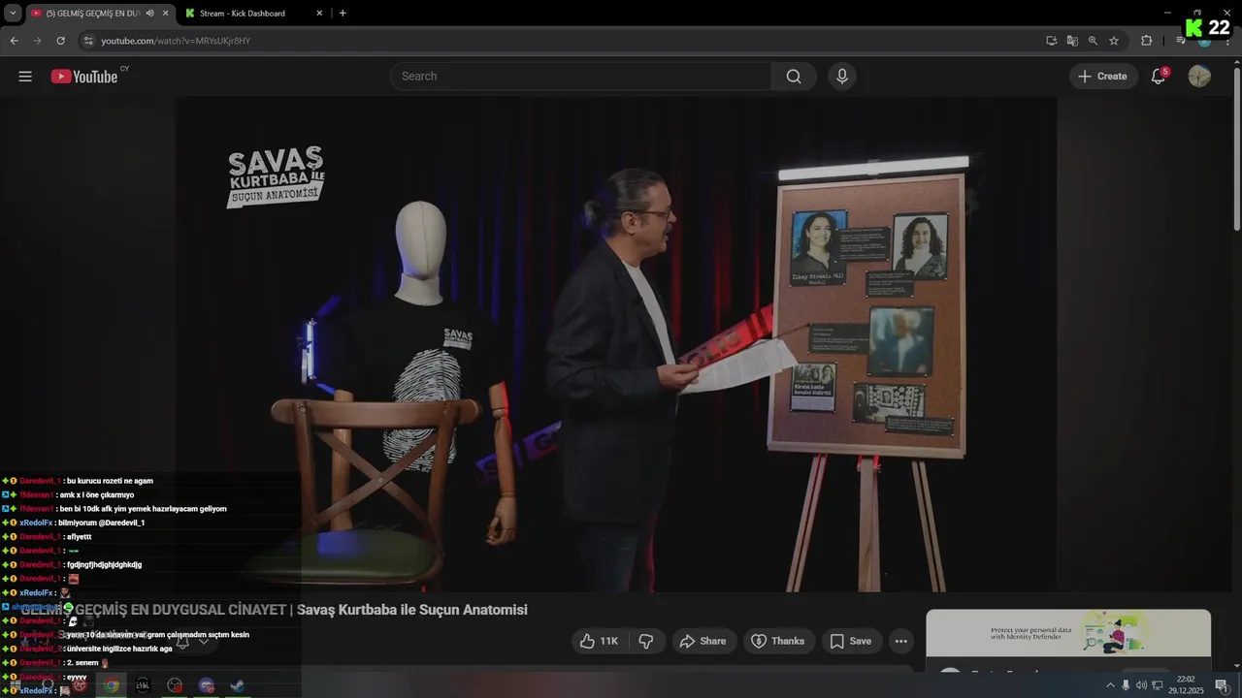Open the zoom level magnifier icon
Image resolution: width=1242 pixels, height=698 pixels.
1093,41
